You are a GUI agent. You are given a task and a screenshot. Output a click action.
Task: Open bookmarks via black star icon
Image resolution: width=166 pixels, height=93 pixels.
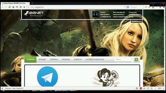pyautogui.click(x=24, y=7)
